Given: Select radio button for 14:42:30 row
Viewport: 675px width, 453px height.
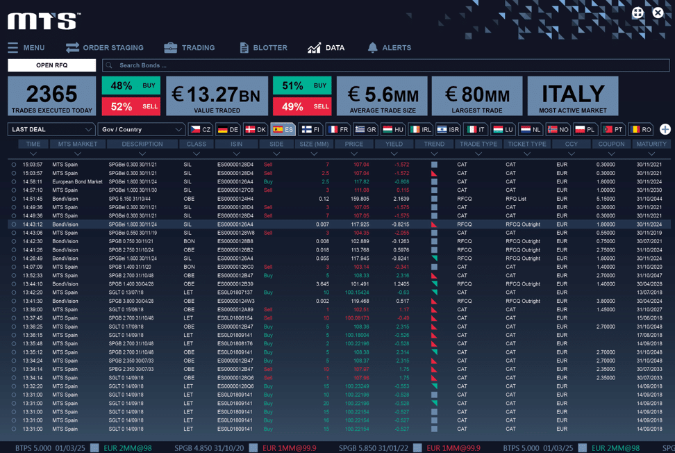Looking at the screenshot, I should coord(14,241).
